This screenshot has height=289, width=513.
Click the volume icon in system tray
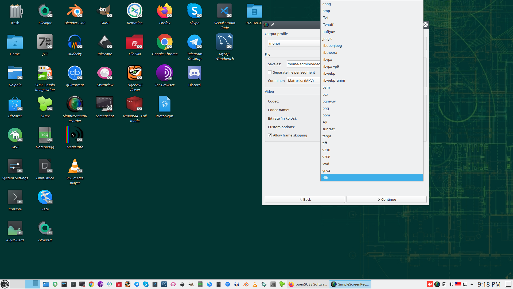451,284
